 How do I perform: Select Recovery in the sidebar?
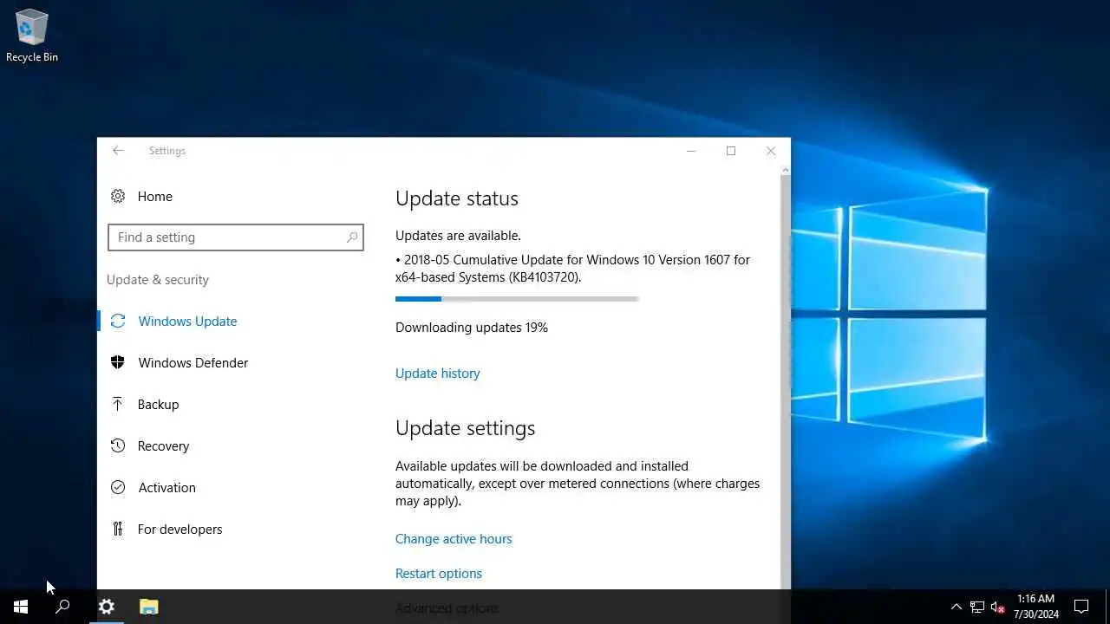pos(163,446)
